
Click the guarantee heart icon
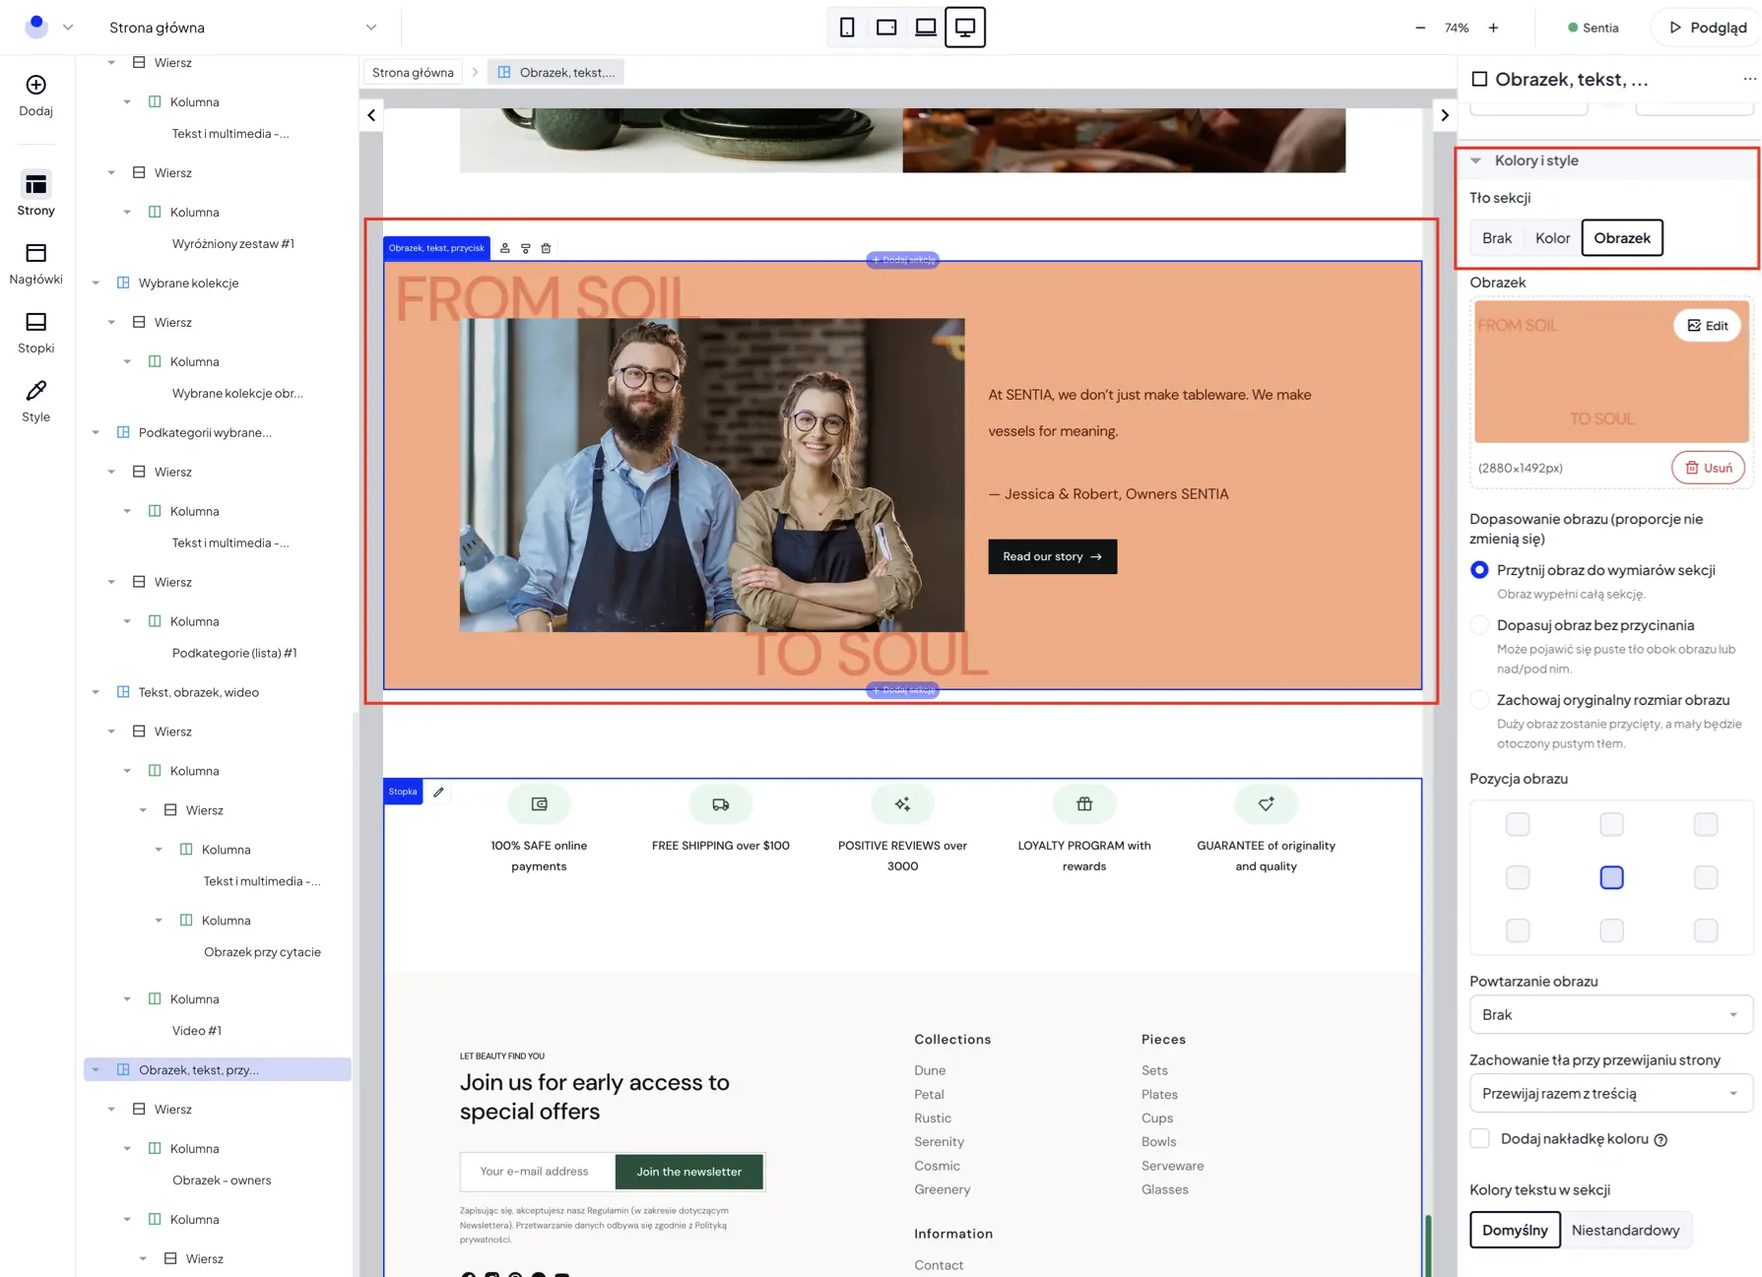1267,804
